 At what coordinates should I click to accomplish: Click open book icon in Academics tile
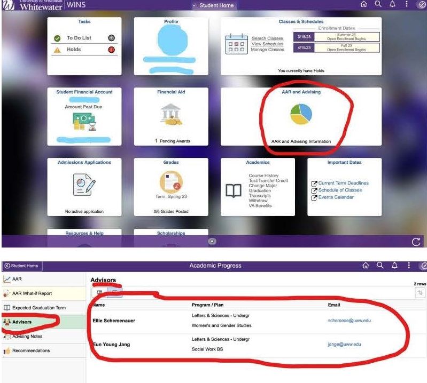tap(234, 190)
